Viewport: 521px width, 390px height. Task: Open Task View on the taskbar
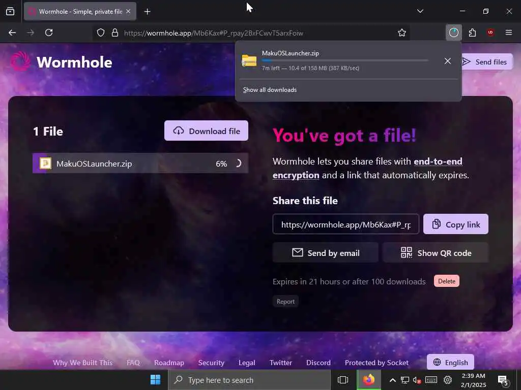pyautogui.click(x=343, y=380)
